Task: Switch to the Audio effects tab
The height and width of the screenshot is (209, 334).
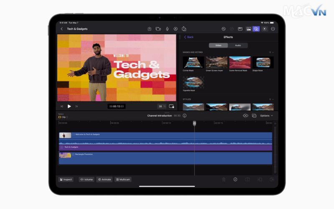Action: click(x=238, y=45)
